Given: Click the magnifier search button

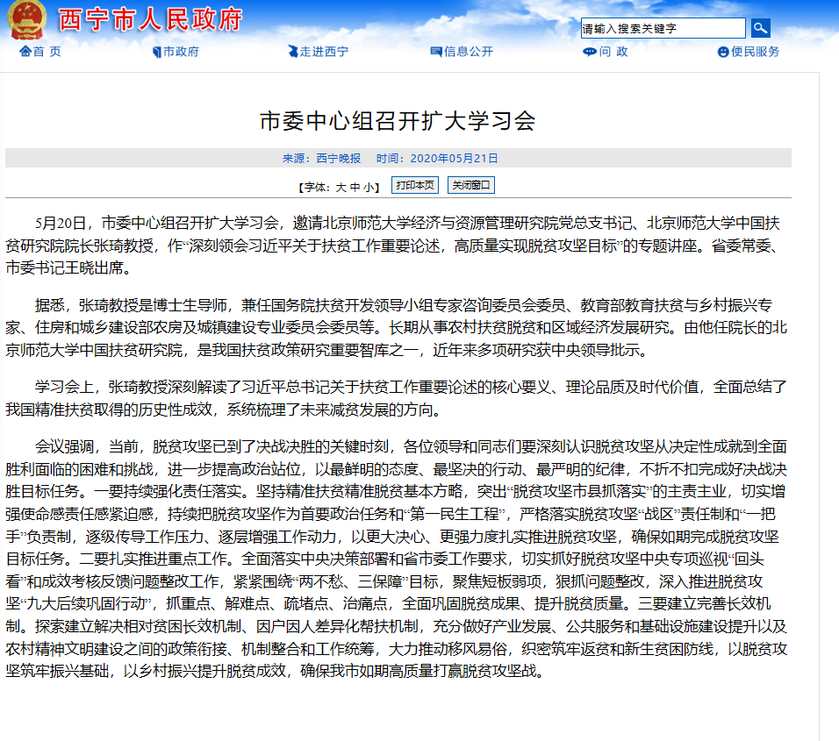Looking at the screenshot, I should (760, 28).
